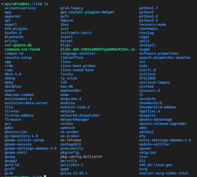Click the 'x86_64-linux-gnu' directory name
This screenshot has width=197, height=177.
[156, 165]
